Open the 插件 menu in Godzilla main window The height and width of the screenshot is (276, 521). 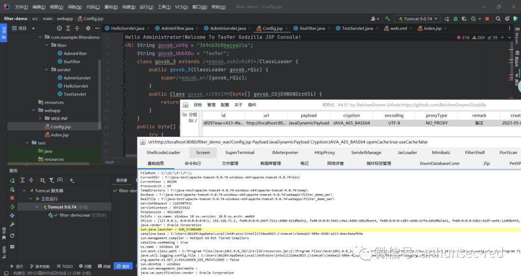coord(252,105)
